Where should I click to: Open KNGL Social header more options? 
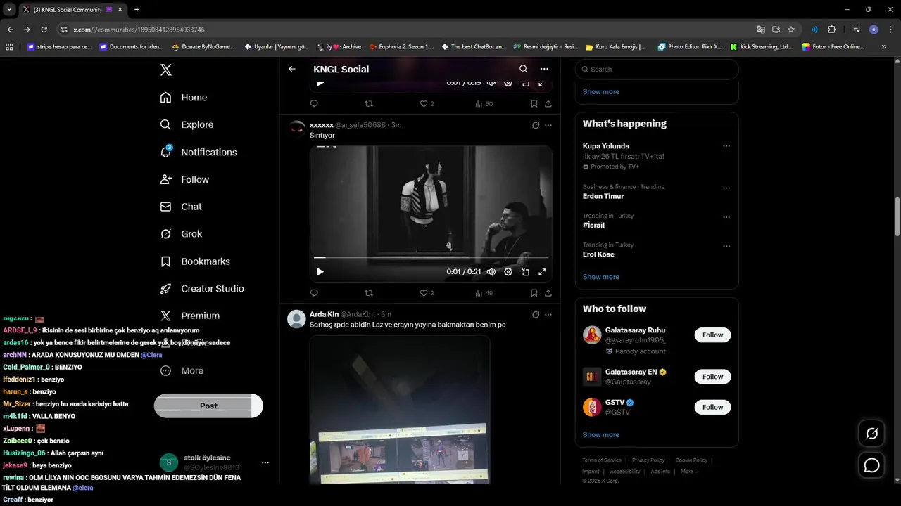point(544,69)
